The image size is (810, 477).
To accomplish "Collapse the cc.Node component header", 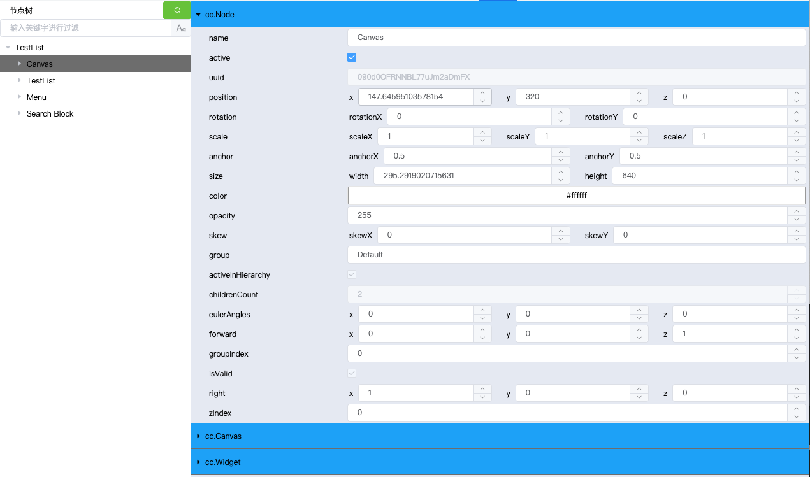I will (500, 14).
